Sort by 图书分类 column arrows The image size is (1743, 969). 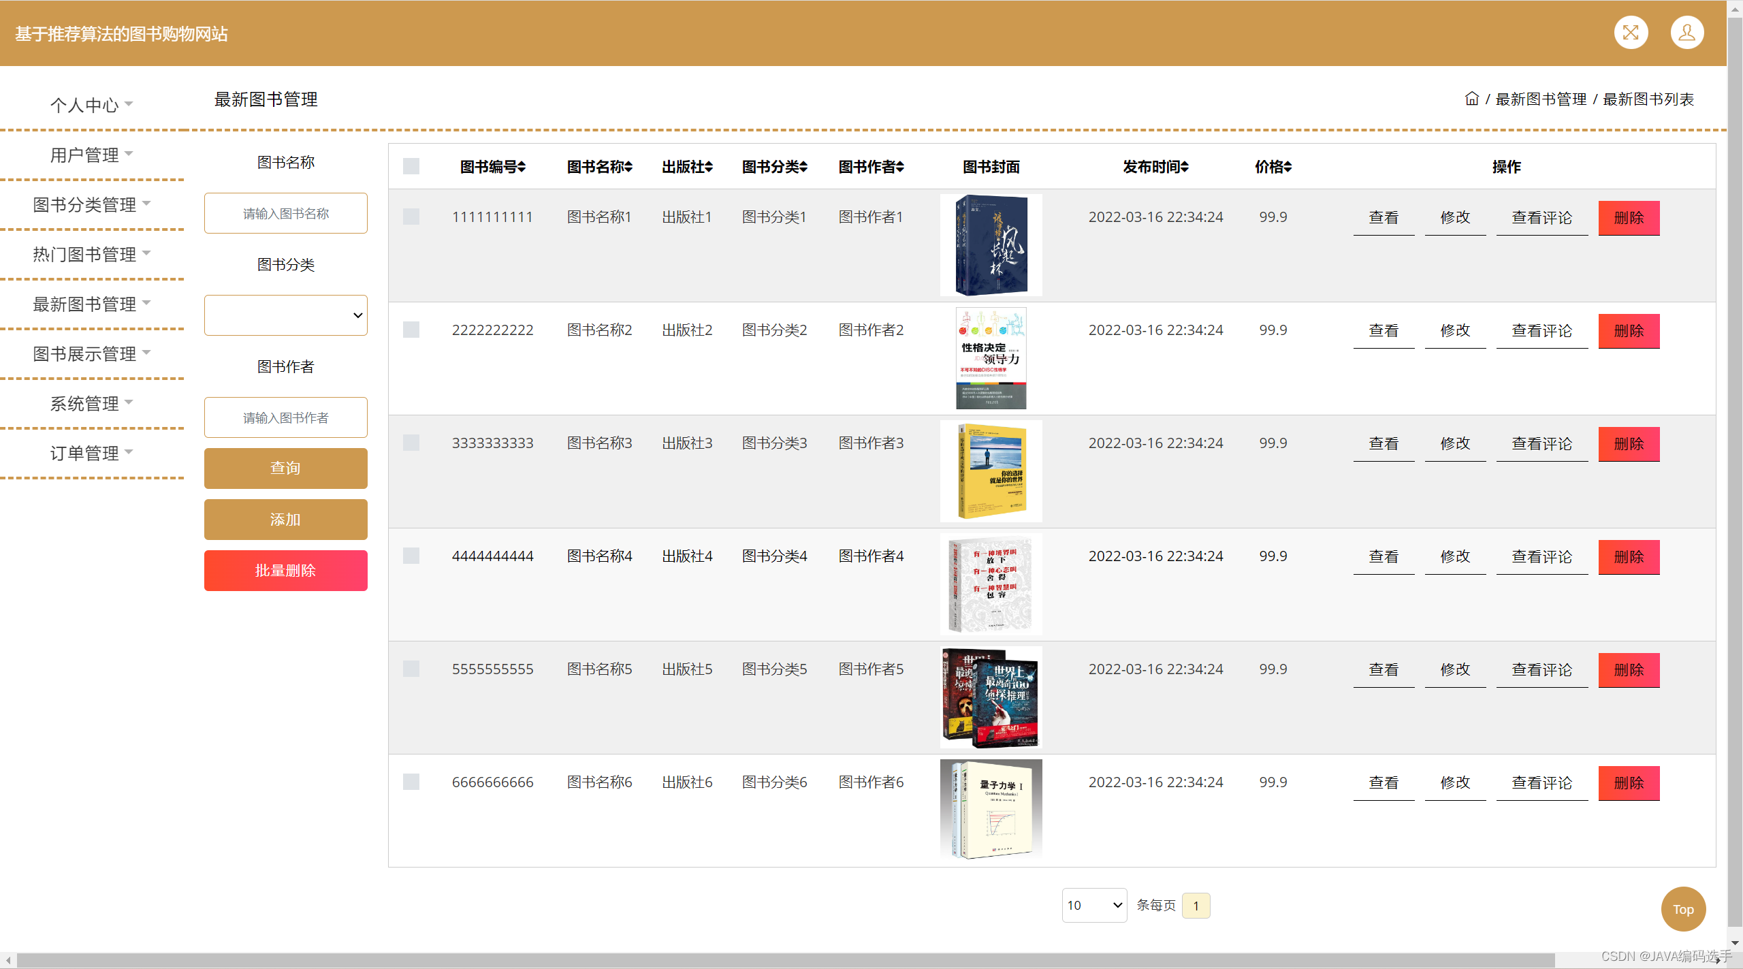point(803,167)
